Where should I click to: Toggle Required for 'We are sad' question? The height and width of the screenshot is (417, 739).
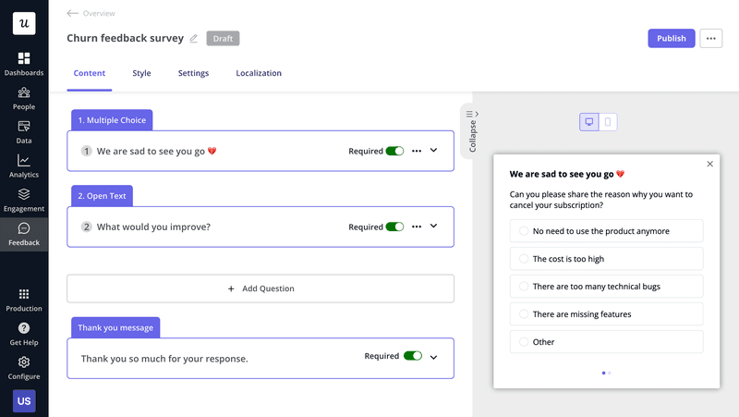(x=394, y=151)
